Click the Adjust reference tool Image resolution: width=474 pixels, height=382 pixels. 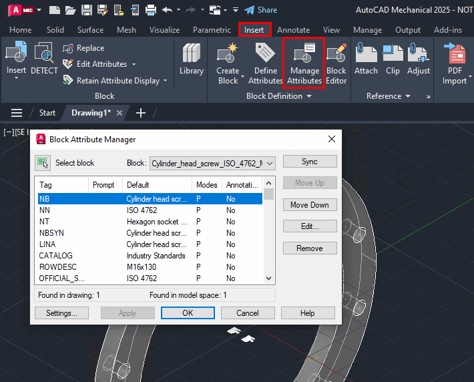419,58
